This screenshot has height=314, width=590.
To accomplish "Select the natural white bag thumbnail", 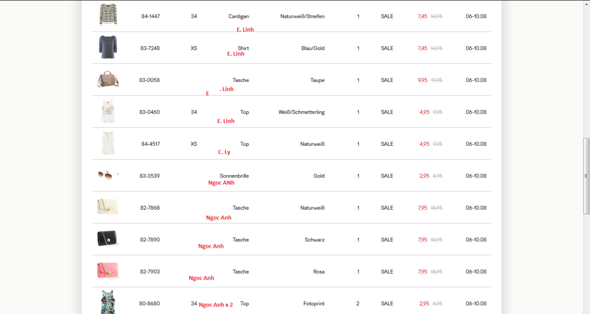I will pos(108,207).
